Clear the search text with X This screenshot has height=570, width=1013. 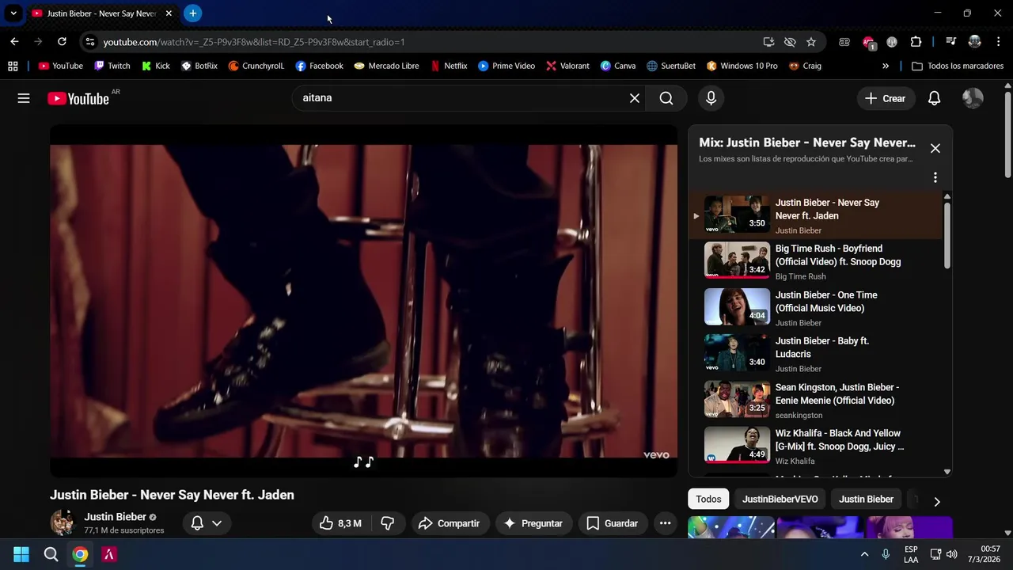tap(635, 98)
